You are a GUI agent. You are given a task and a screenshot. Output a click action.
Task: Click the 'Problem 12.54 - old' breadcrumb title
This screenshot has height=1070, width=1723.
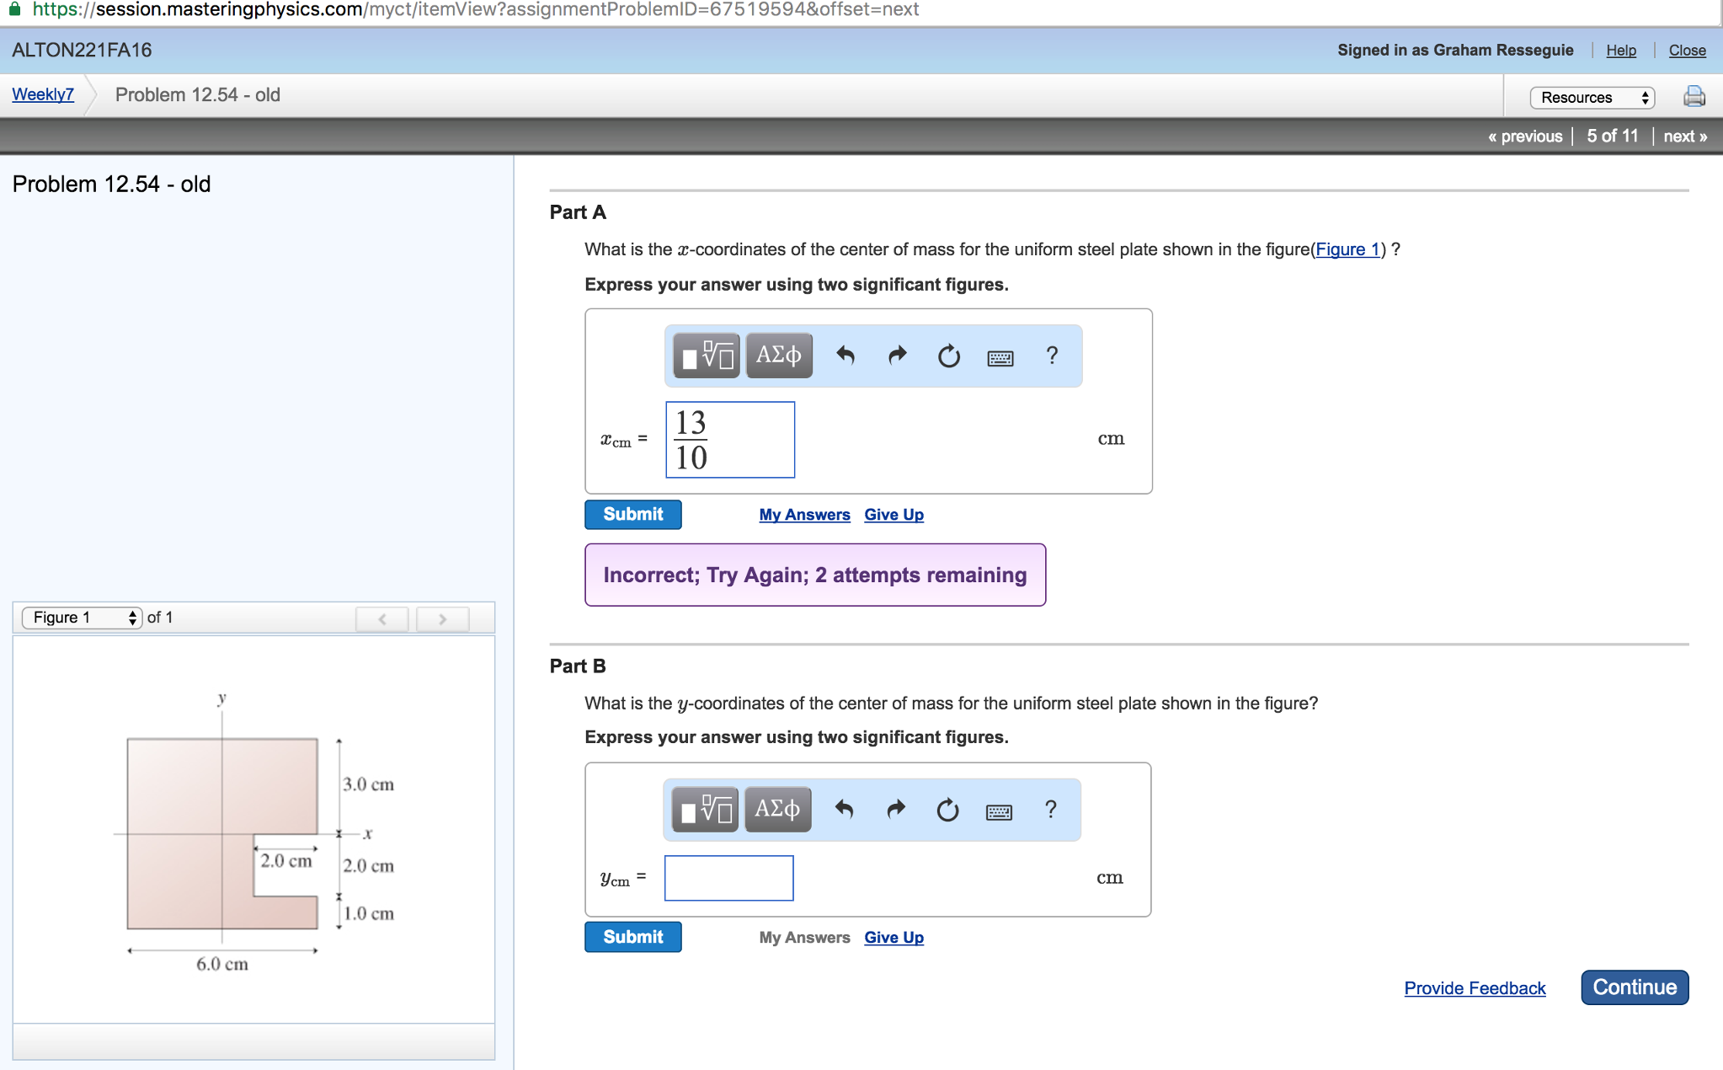pos(198,95)
